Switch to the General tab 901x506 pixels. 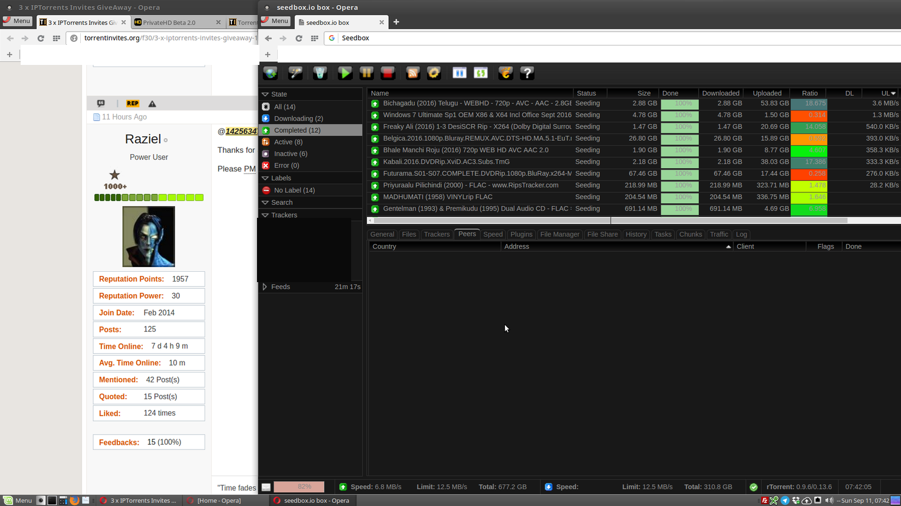[x=382, y=234]
